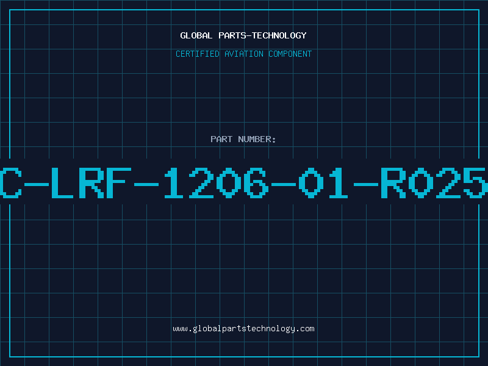Image resolution: width=488 pixels, height=366 pixels.
Task: Click the PART NUMBER: label
Action: 243,139
